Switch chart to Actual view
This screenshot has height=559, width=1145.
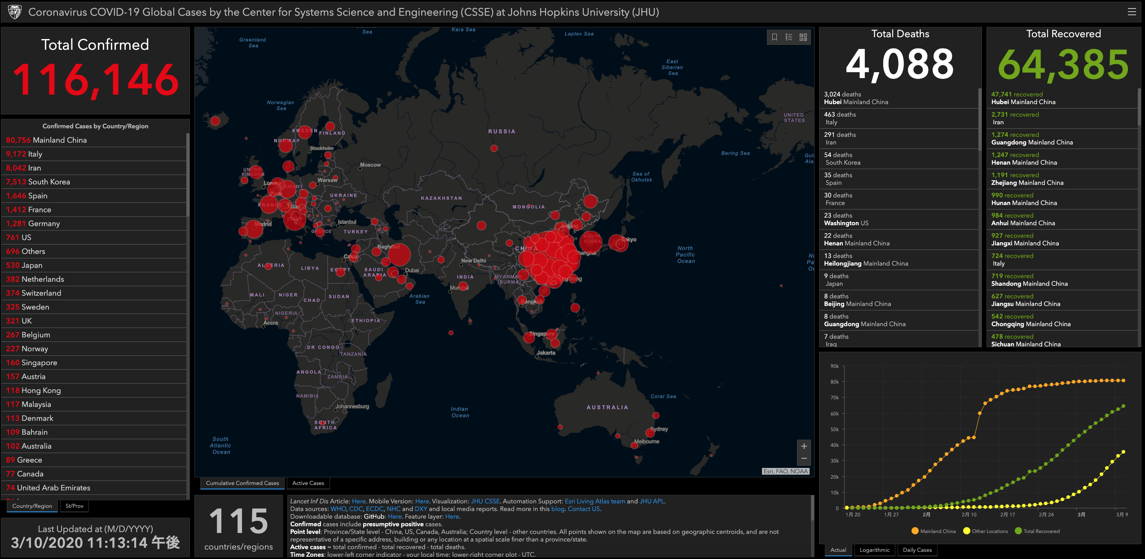click(838, 550)
